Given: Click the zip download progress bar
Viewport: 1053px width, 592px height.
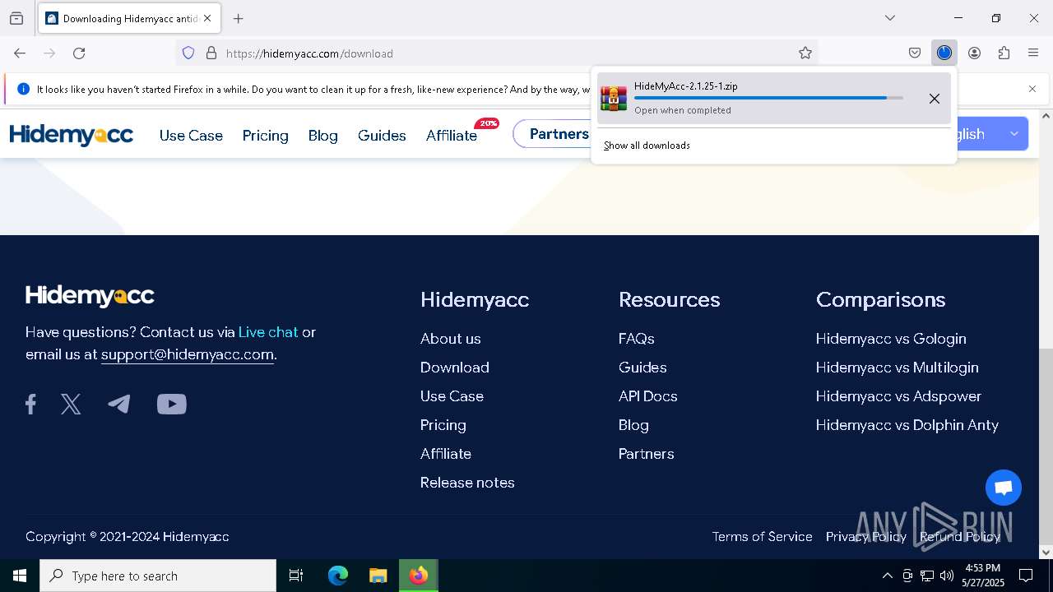Looking at the screenshot, I should point(768,98).
